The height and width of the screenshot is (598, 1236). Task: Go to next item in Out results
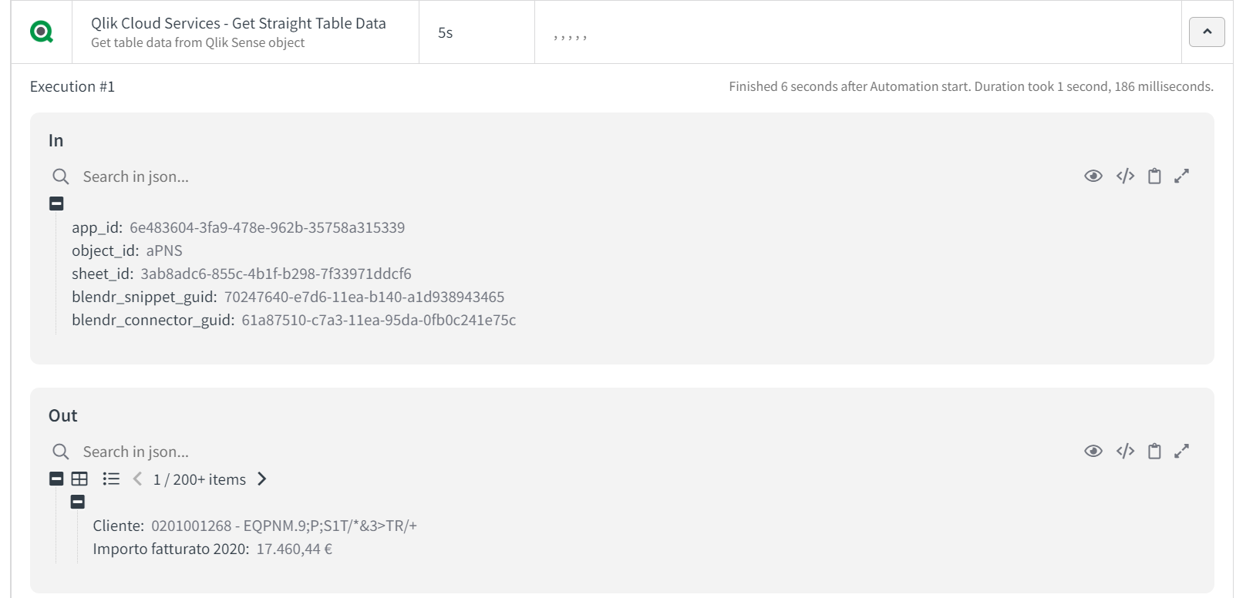pyautogui.click(x=262, y=479)
